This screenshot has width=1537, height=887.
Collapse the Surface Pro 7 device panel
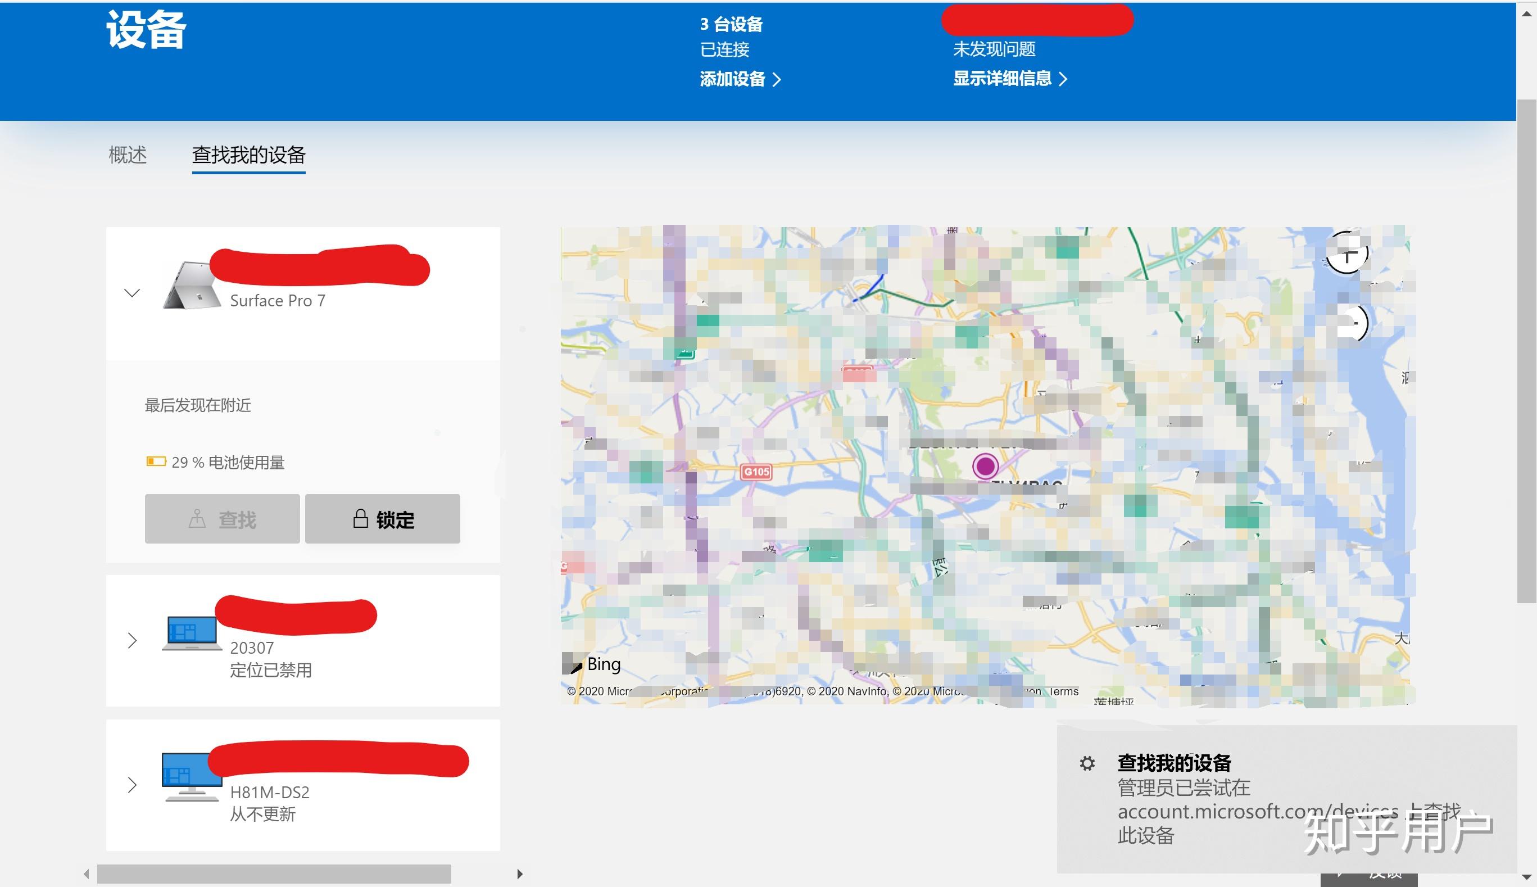[x=132, y=293]
